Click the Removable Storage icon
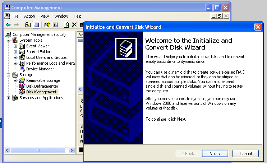Image resolution: width=267 pixels, height=163 pixels. (22, 80)
